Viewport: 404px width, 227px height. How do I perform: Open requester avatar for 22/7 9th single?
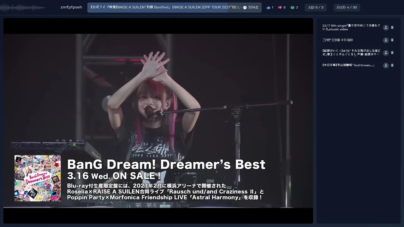coord(386,27)
